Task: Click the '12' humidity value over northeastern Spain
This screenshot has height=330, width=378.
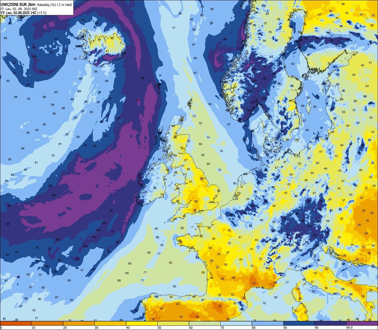Action: tap(219, 306)
